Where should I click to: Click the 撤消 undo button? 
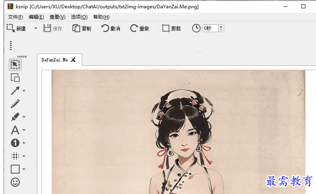(111, 28)
